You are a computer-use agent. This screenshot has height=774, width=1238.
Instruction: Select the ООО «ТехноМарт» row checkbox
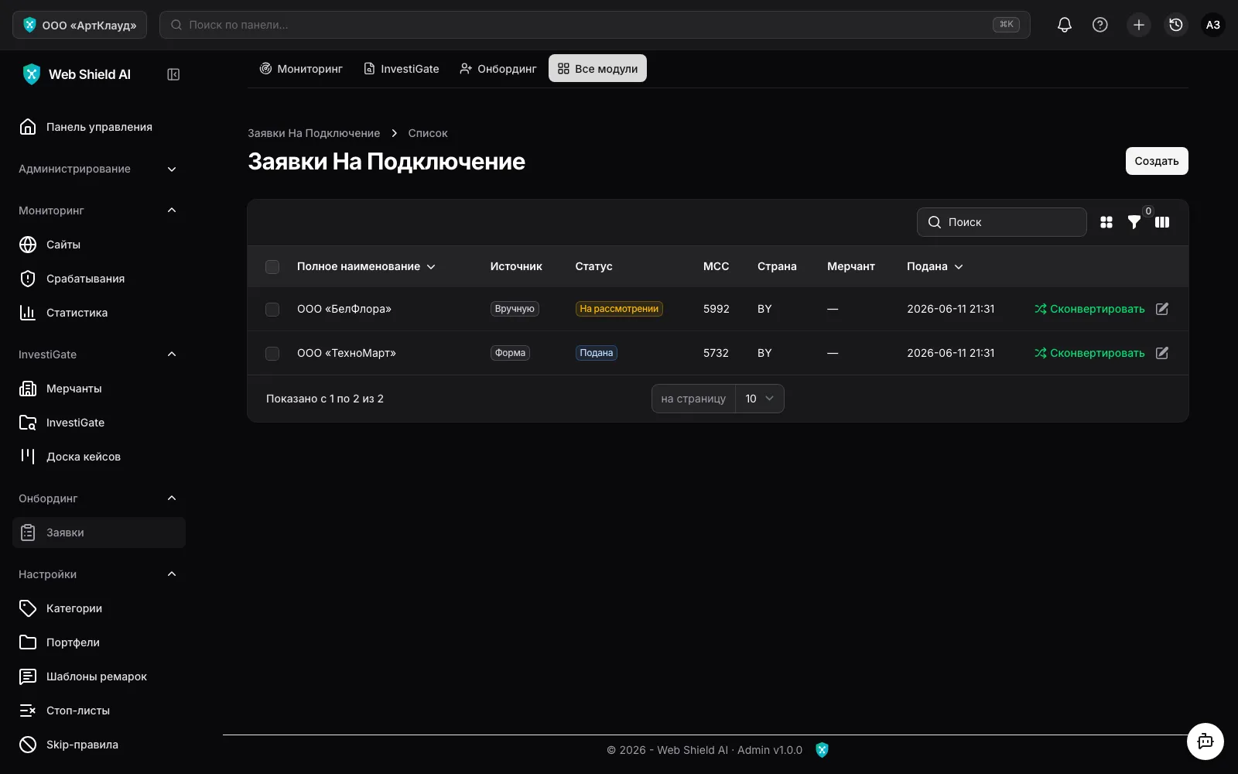coord(272,354)
